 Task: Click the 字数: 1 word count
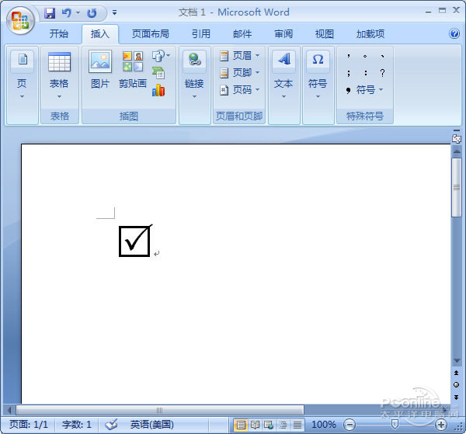77,425
